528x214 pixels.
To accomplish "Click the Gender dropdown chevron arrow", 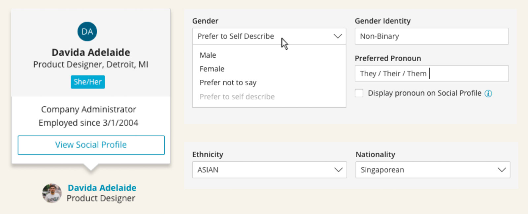I will [337, 36].
